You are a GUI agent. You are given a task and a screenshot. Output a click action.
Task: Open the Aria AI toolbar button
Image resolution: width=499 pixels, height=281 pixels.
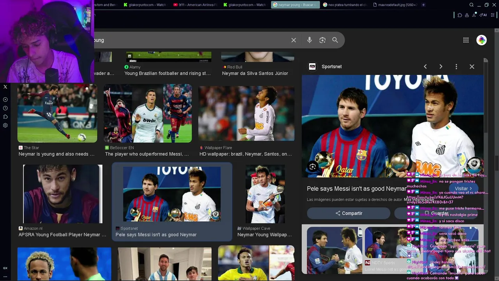click(x=484, y=15)
